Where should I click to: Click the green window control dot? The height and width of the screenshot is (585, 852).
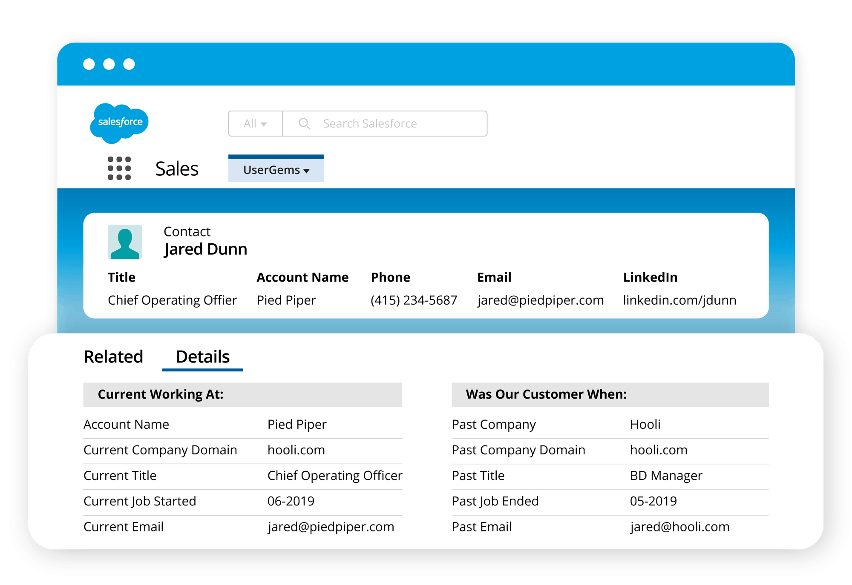pos(130,64)
